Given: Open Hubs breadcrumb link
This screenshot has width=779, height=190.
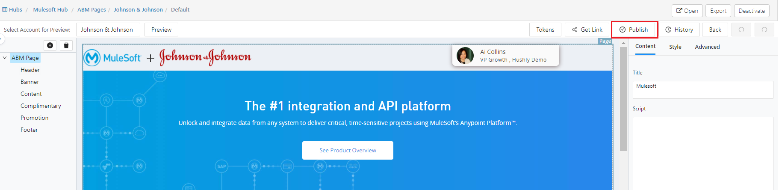Looking at the screenshot, I should point(15,9).
